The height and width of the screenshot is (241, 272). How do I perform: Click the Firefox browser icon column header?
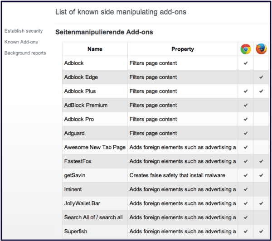pos(261,49)
